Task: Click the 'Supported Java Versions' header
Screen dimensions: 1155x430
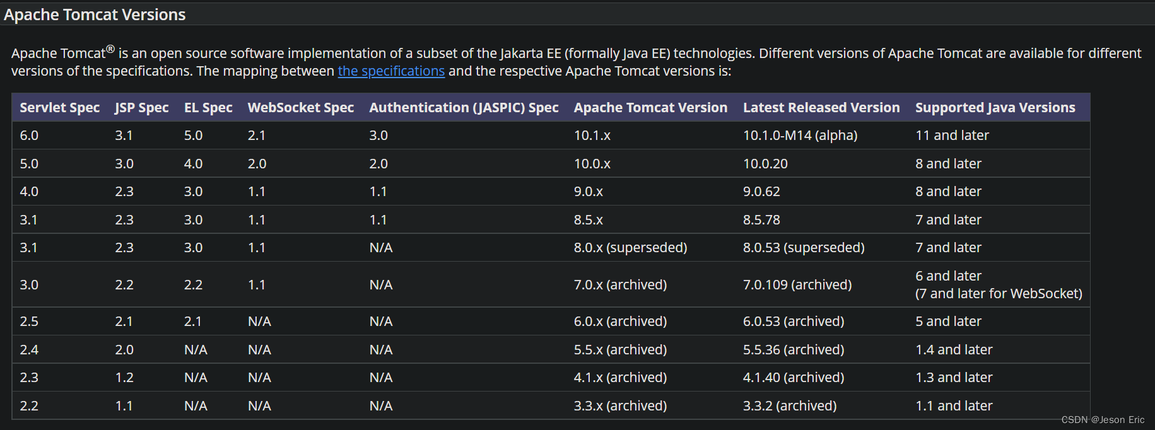Action: (x=995, y=108)
